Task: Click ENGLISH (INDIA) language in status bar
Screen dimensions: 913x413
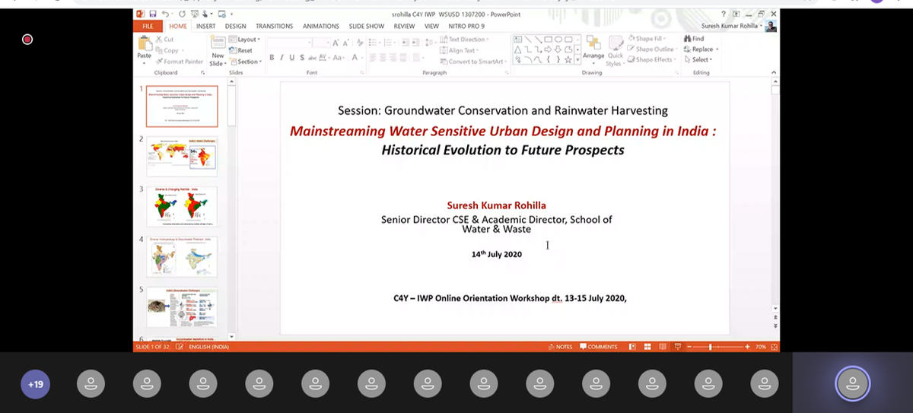Action: click(x=208, y=347)
